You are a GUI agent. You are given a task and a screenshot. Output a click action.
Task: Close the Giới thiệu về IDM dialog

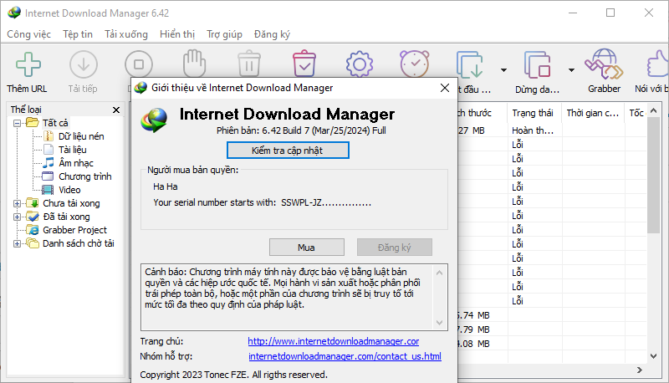tap(445, 88)
